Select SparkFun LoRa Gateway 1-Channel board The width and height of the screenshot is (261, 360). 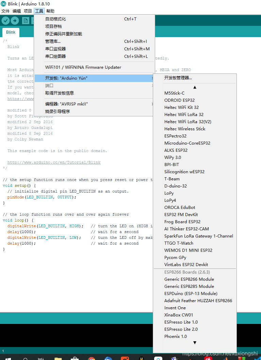(195, 236)
